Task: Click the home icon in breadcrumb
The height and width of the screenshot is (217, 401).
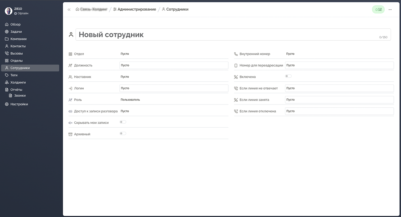Action: coord(77,9)
